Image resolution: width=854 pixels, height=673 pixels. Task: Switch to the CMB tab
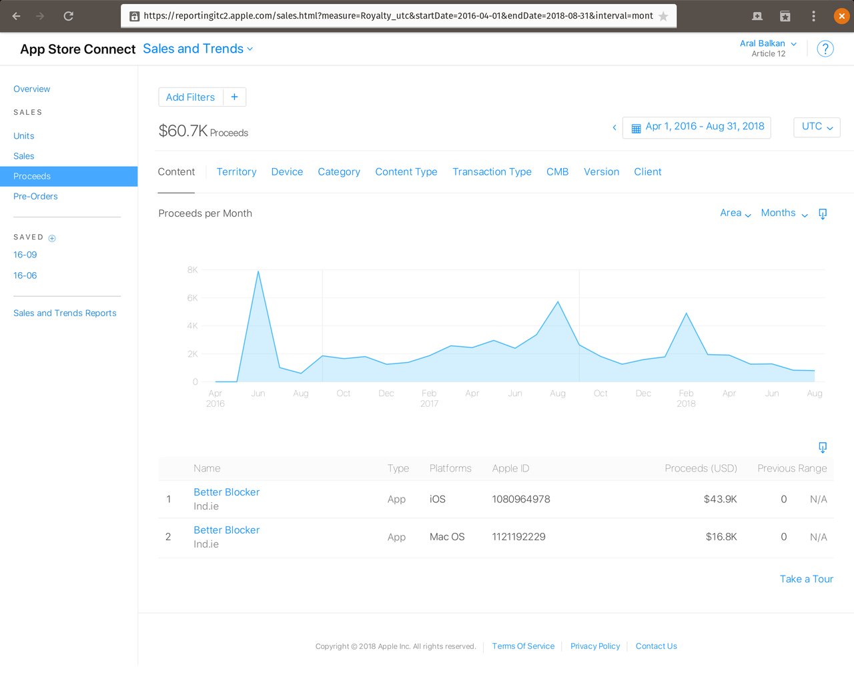558,172
